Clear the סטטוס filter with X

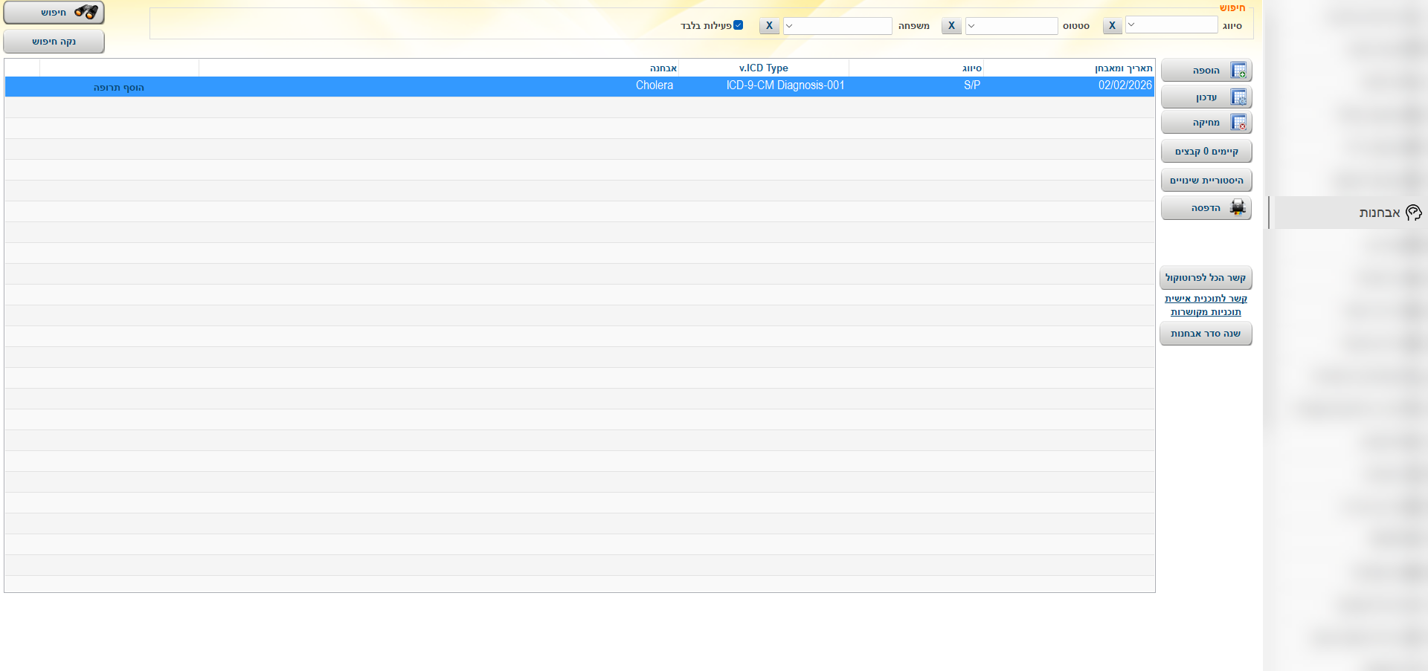(951, 26)
